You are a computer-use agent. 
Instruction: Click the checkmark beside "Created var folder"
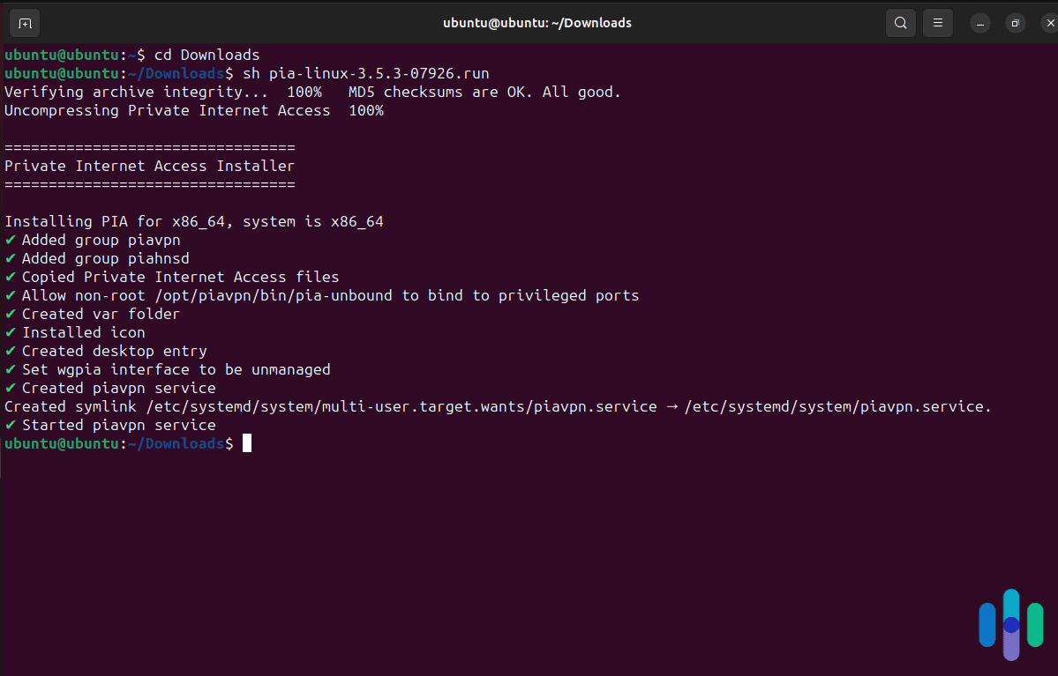(10, 314)
